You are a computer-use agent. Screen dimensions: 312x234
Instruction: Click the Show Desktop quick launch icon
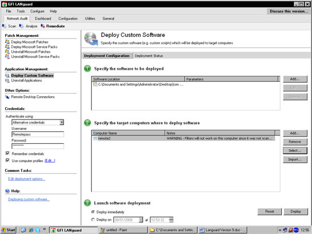(x=23, y=230)
